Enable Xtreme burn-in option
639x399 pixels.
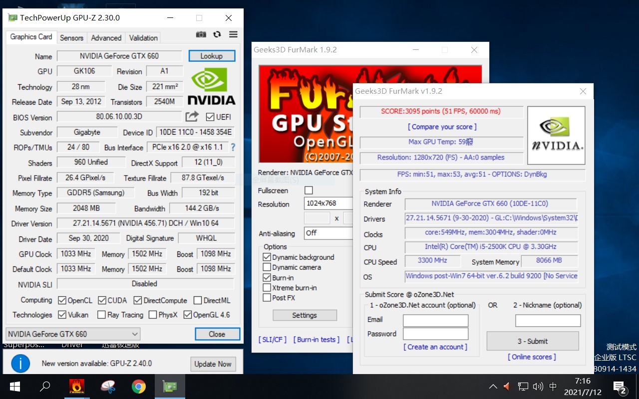[267, 288]
